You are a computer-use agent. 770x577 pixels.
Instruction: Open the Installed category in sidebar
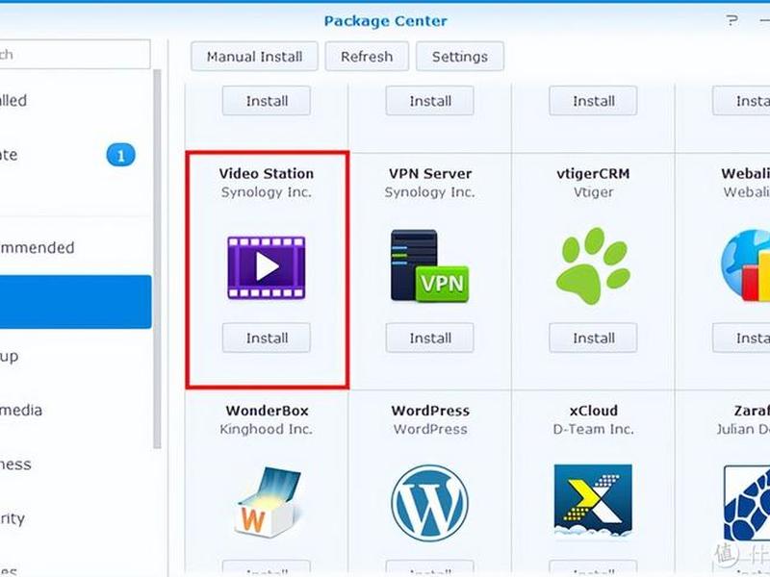click(74, 101)
